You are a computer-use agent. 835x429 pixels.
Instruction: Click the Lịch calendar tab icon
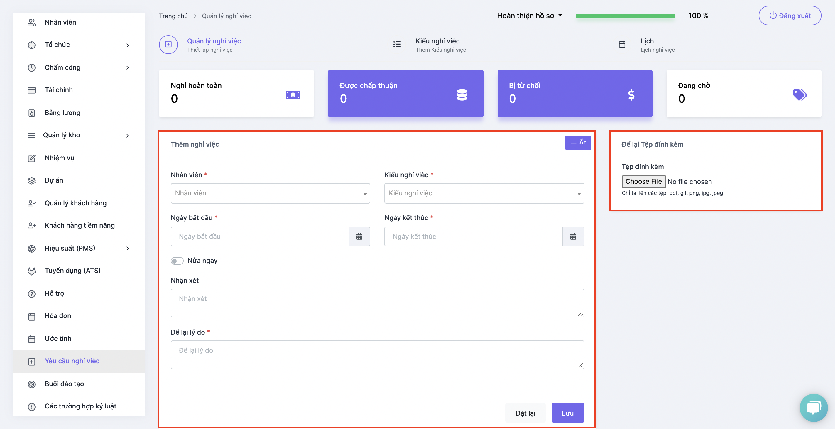click(622, 44)
